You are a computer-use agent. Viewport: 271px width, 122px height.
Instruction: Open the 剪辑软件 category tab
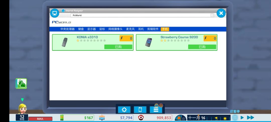[x=153, y=29]
